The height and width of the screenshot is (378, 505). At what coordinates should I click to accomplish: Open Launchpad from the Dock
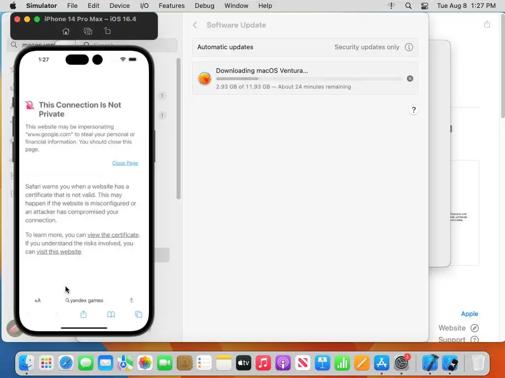coord(46,363)
